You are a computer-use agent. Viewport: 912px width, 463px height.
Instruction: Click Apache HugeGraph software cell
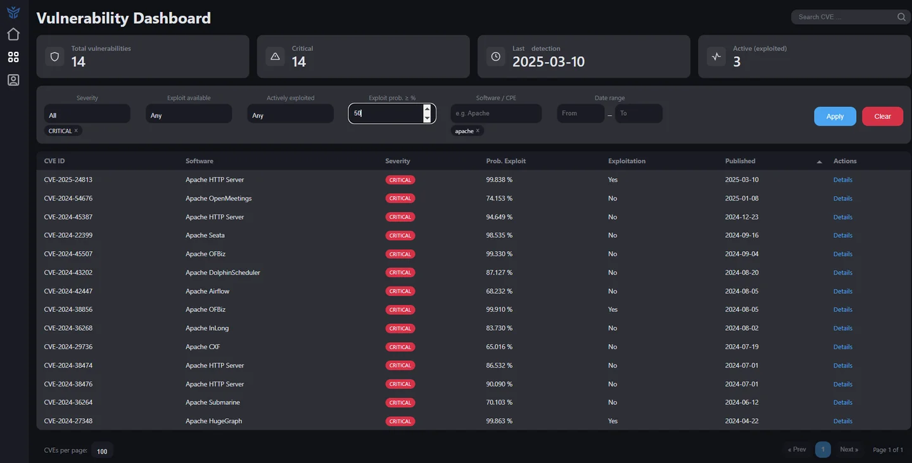214,421
